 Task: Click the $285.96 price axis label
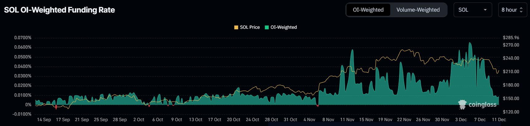pos(511,38)
